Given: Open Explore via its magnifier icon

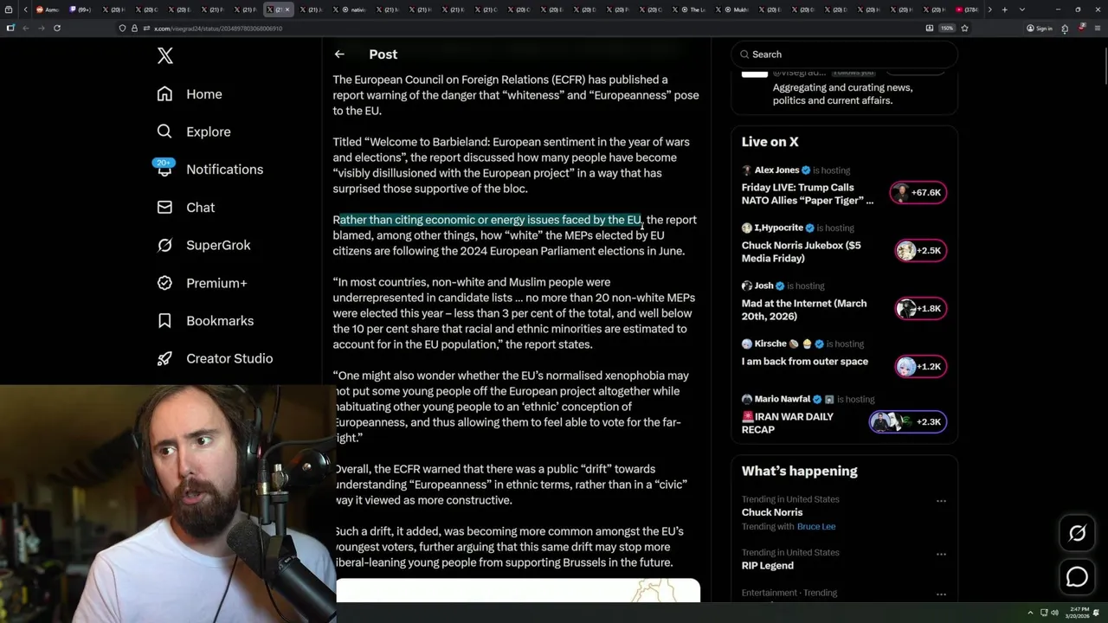Looking at the screenshot, I should point(164,132).
